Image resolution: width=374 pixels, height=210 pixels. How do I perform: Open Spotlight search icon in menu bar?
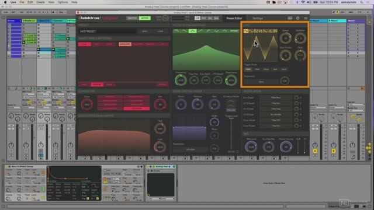click(362, 2)
